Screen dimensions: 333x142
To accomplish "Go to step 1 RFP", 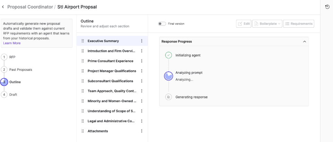I will [8, 57].
